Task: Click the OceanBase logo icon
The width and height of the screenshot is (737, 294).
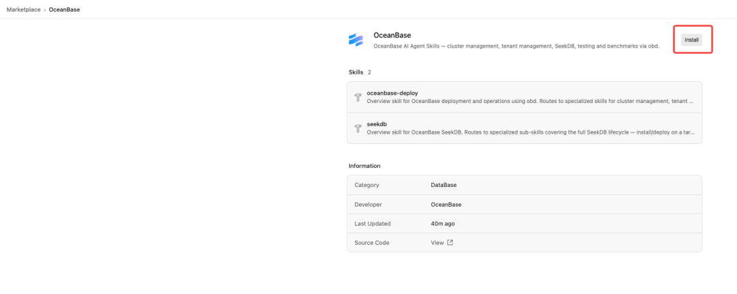Action: pos(356,40)
